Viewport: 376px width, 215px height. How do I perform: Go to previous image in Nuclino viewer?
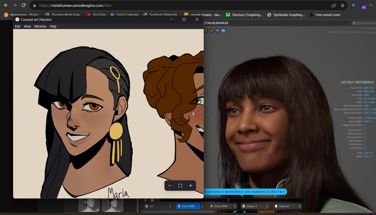click(x=24, y=114)
